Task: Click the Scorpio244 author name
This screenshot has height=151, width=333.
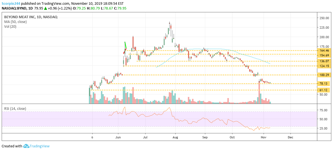Action: 10,4
